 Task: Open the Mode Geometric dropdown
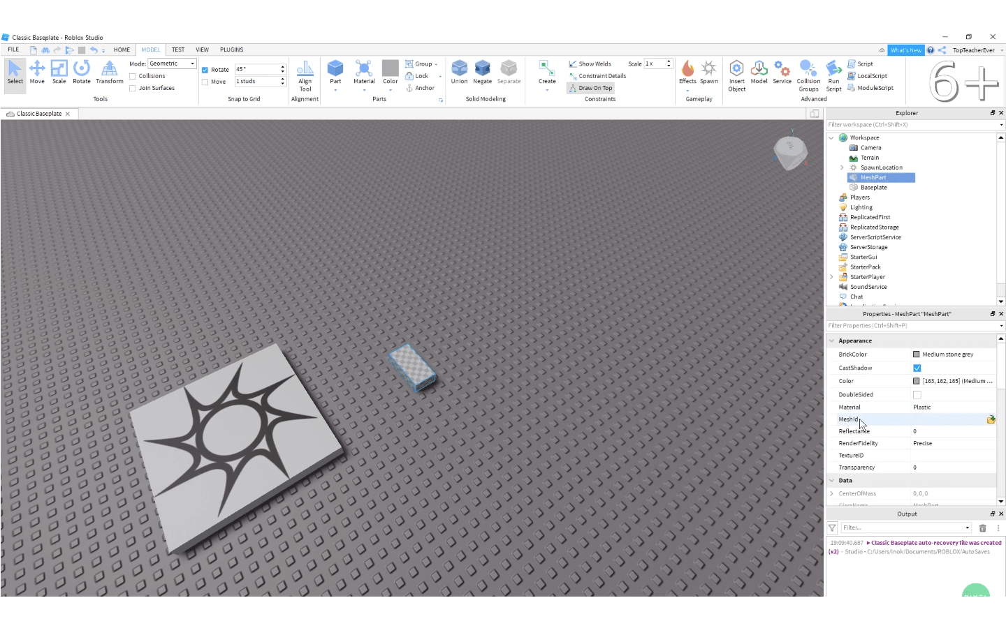tap(172, 63)
